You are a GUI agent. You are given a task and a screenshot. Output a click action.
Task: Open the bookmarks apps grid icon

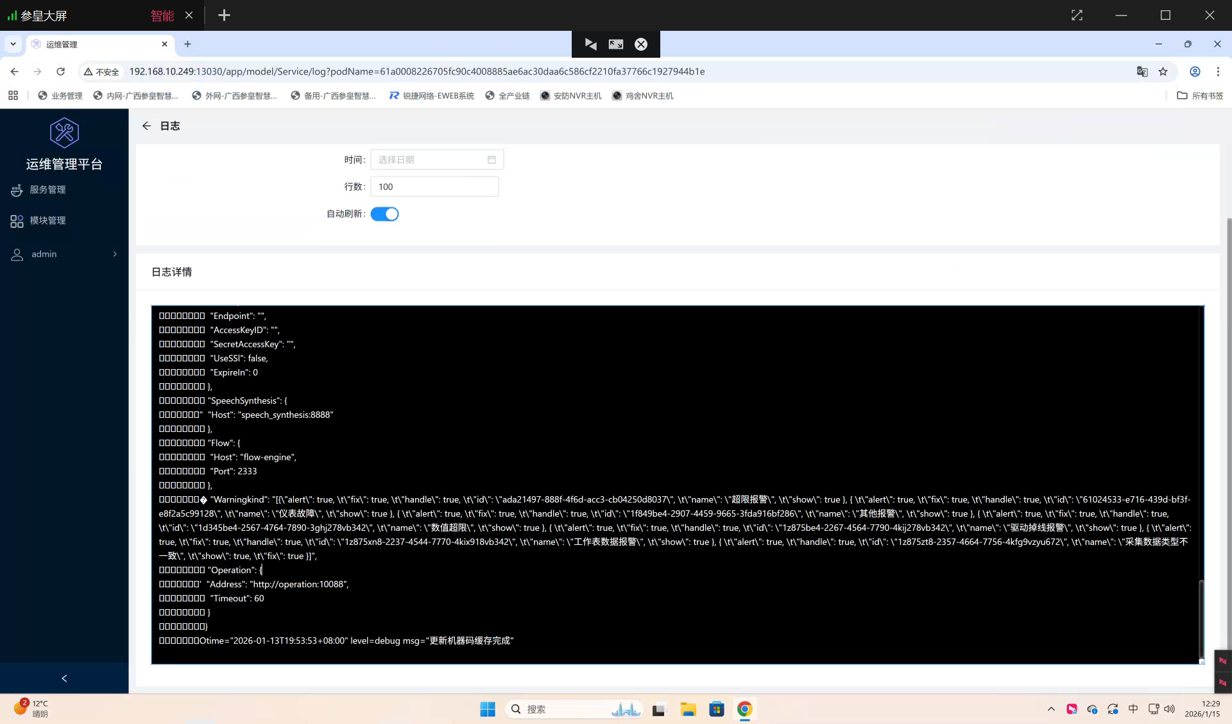point(13,96)
